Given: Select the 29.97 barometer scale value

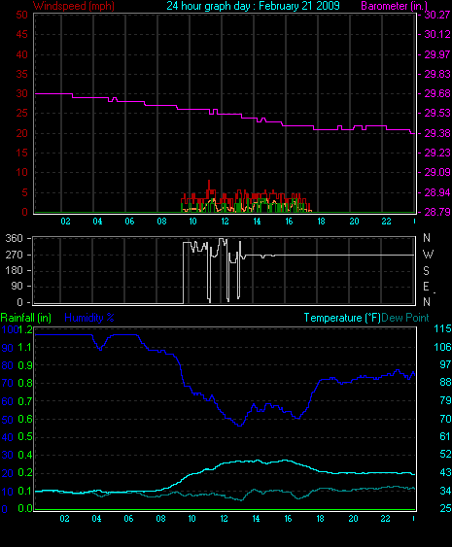Looking at the screenshot, I should pyautogui.click(x=437, y=54).
